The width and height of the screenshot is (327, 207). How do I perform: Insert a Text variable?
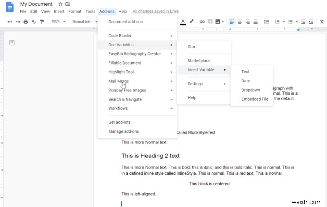click(x=252, y=72)
